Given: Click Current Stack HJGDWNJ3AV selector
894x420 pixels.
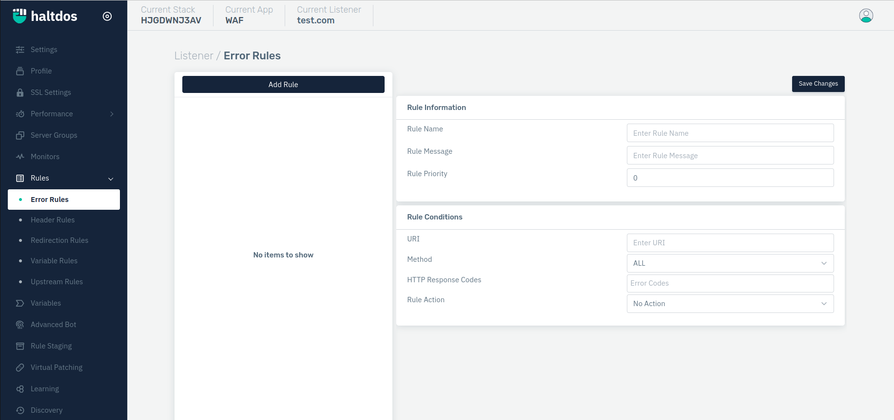Looking at the screenshot, I should (171, 15).
